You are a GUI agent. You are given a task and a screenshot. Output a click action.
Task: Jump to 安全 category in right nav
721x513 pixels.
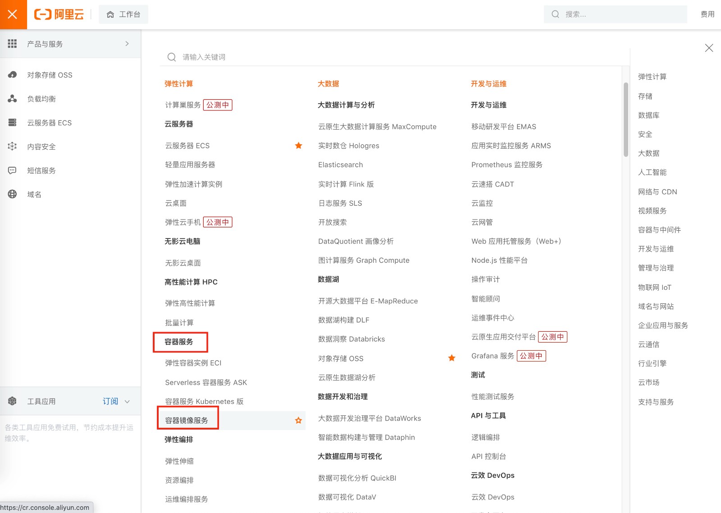tap(645, 134)
